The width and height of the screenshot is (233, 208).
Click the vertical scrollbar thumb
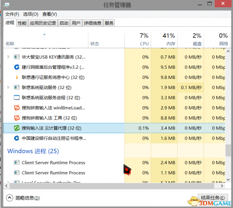(x=228, y=150)
